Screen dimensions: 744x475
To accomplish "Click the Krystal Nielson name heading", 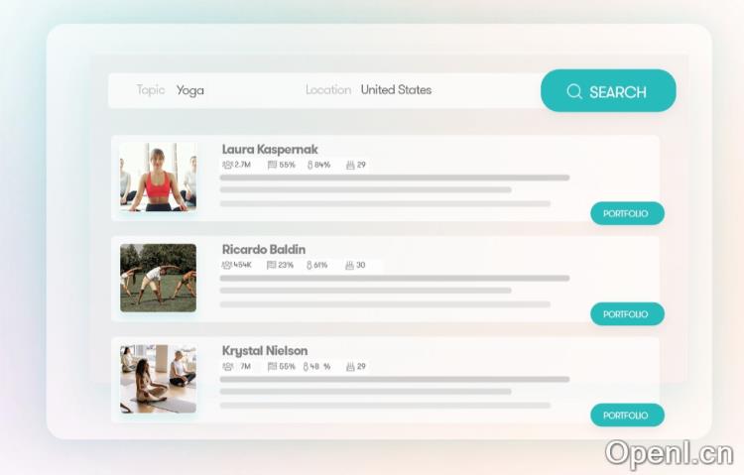I will tap(265, 351).
